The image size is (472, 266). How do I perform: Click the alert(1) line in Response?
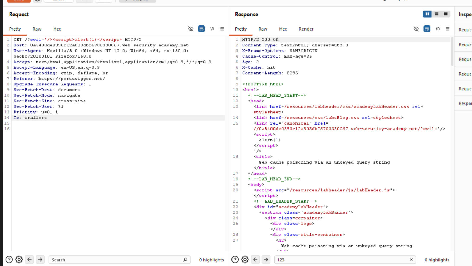click(270, 140)
